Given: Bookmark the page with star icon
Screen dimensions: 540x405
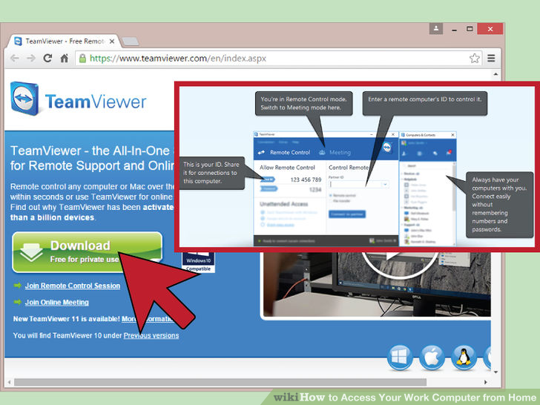Looking at the screenshot, I should [x=474, y=58].
